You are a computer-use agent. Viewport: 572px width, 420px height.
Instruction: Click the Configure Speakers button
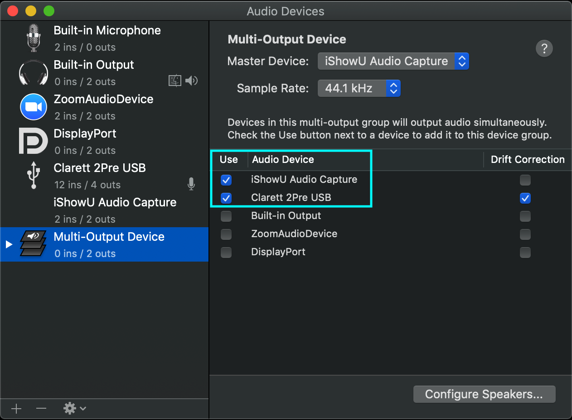click(x=485, y=394)
